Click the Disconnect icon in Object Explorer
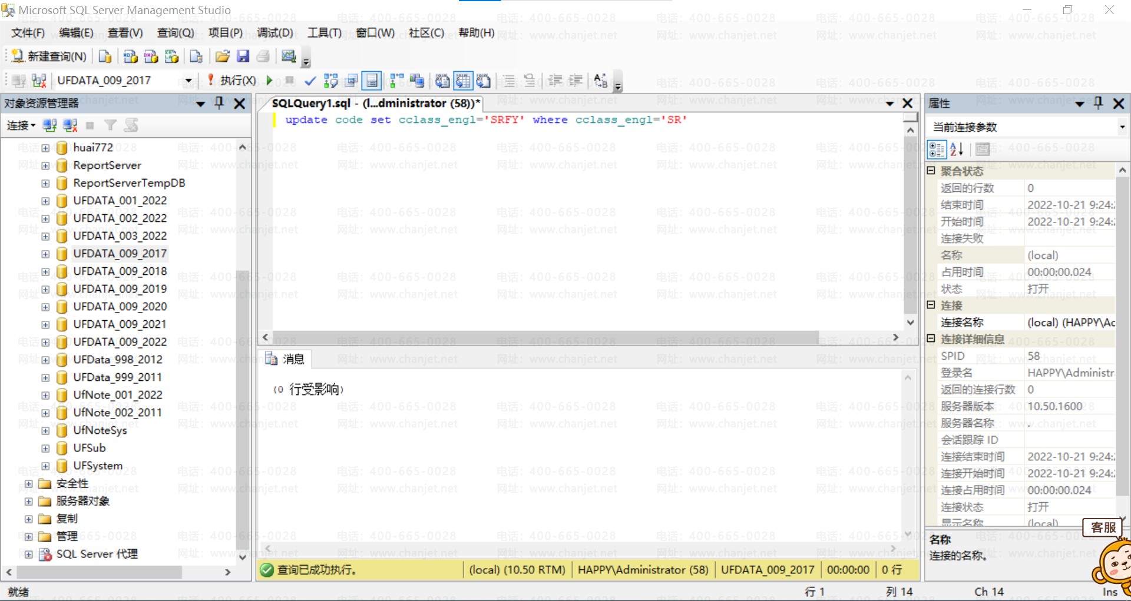This screenshot has width=1131, height=601. coord(70,125)
